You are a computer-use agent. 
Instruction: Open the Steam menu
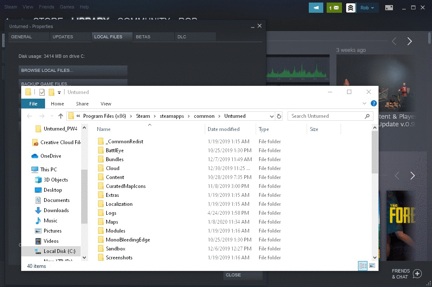point(11,7)
